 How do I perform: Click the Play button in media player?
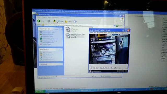[x=91, y=68]
